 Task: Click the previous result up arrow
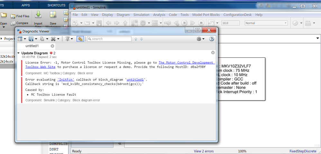[x=136, y=39]
